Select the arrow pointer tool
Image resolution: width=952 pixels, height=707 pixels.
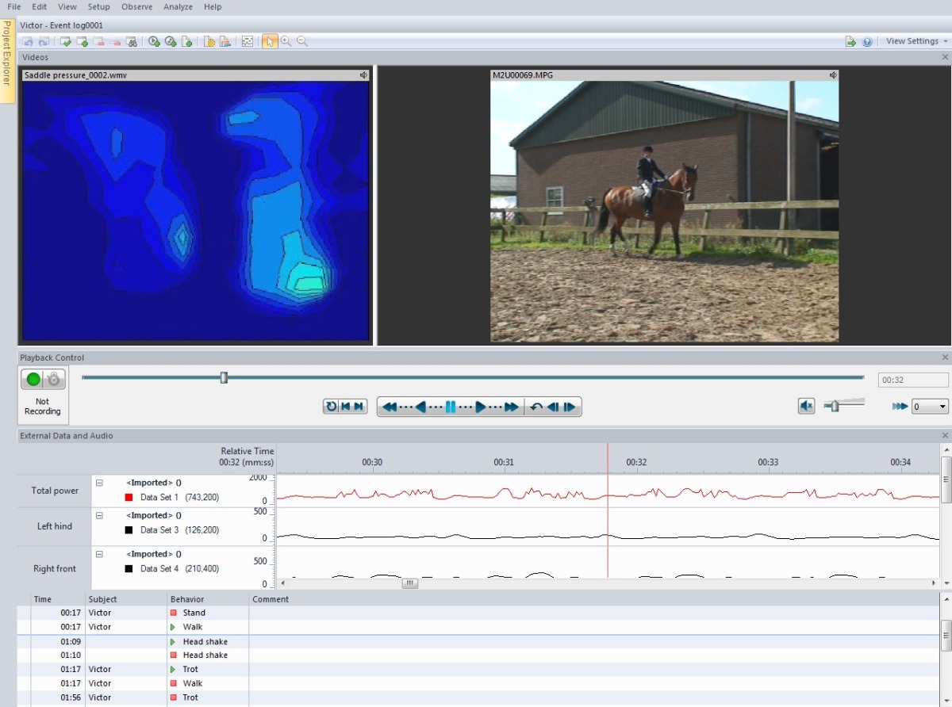[270, 42]
